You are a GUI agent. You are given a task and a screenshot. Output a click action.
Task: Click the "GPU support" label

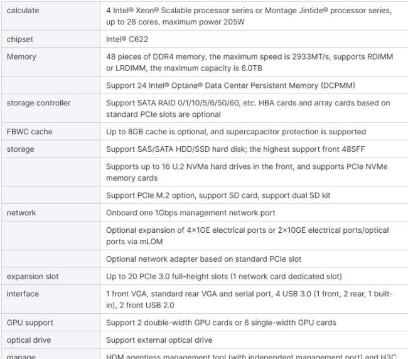coord(30,323)
